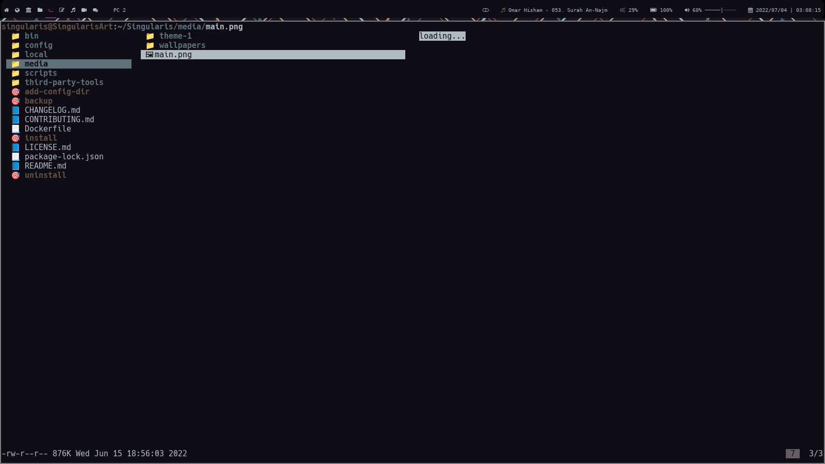Click the pencil/editor icon in the top bar
825x464 pixels.
[61, 10]
